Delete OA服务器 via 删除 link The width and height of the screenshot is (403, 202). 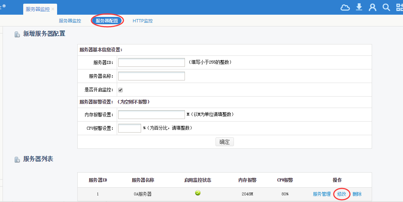357,194
